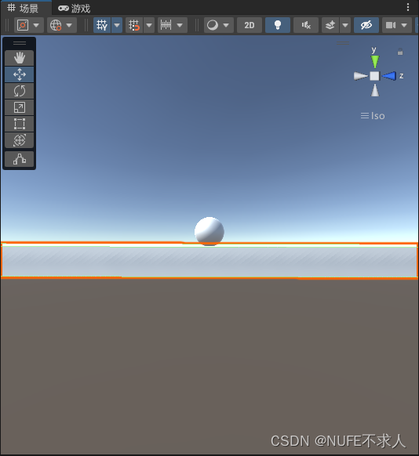The image size is (419, 456).
Task: Toggle hidden objects visibility eye icon
Action: click(x=366, y=25)
